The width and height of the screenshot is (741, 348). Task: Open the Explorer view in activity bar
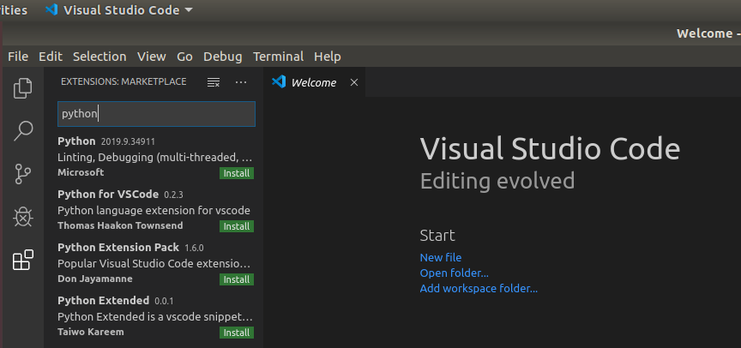(22, 88)
